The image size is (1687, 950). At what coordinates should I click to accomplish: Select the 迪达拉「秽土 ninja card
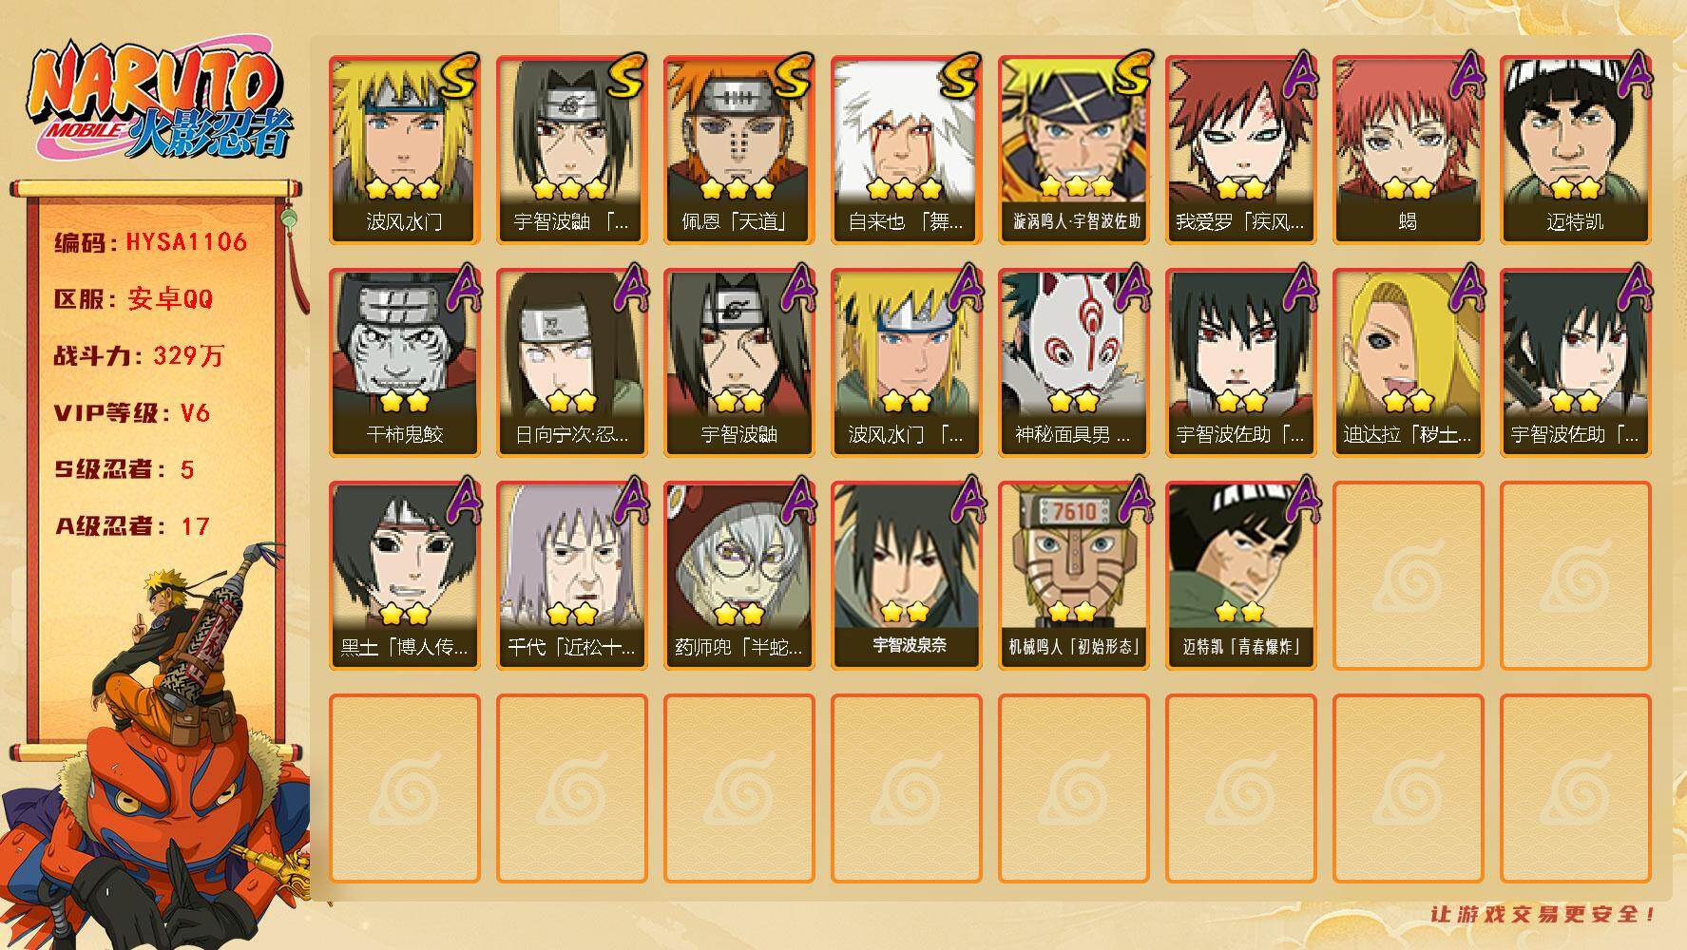tap(1409, 363)
